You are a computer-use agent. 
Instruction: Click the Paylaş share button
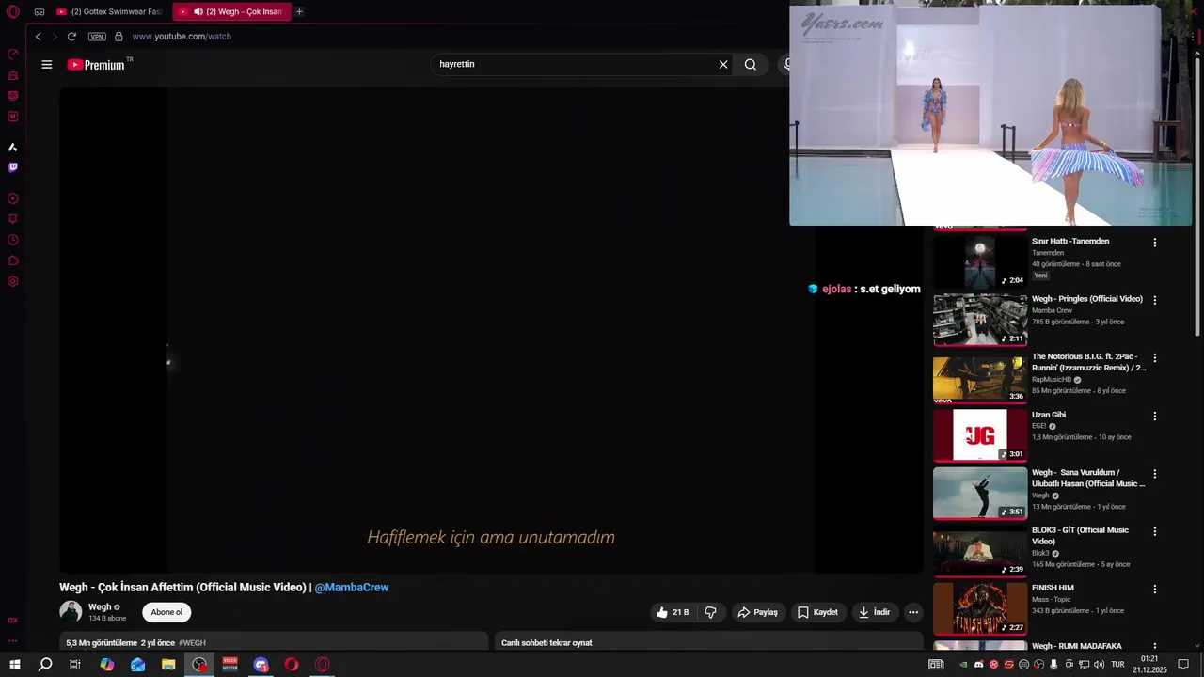(757, 612)
